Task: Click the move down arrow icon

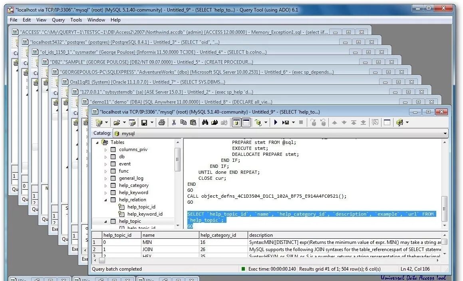Action: (344, 122)
